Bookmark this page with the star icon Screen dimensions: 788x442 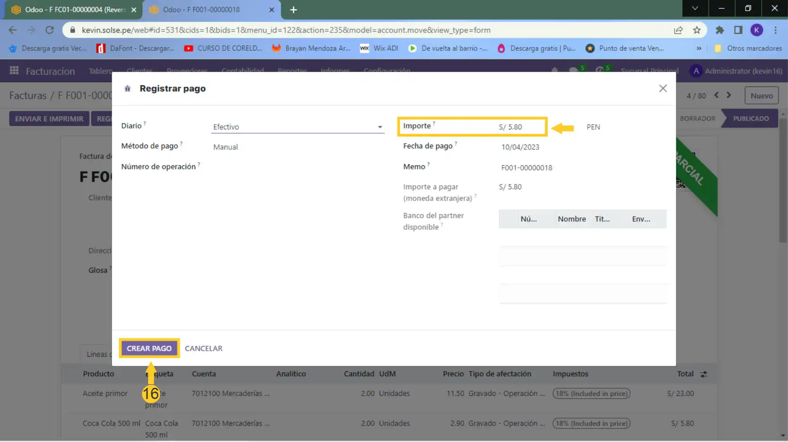tap(697, 30)
